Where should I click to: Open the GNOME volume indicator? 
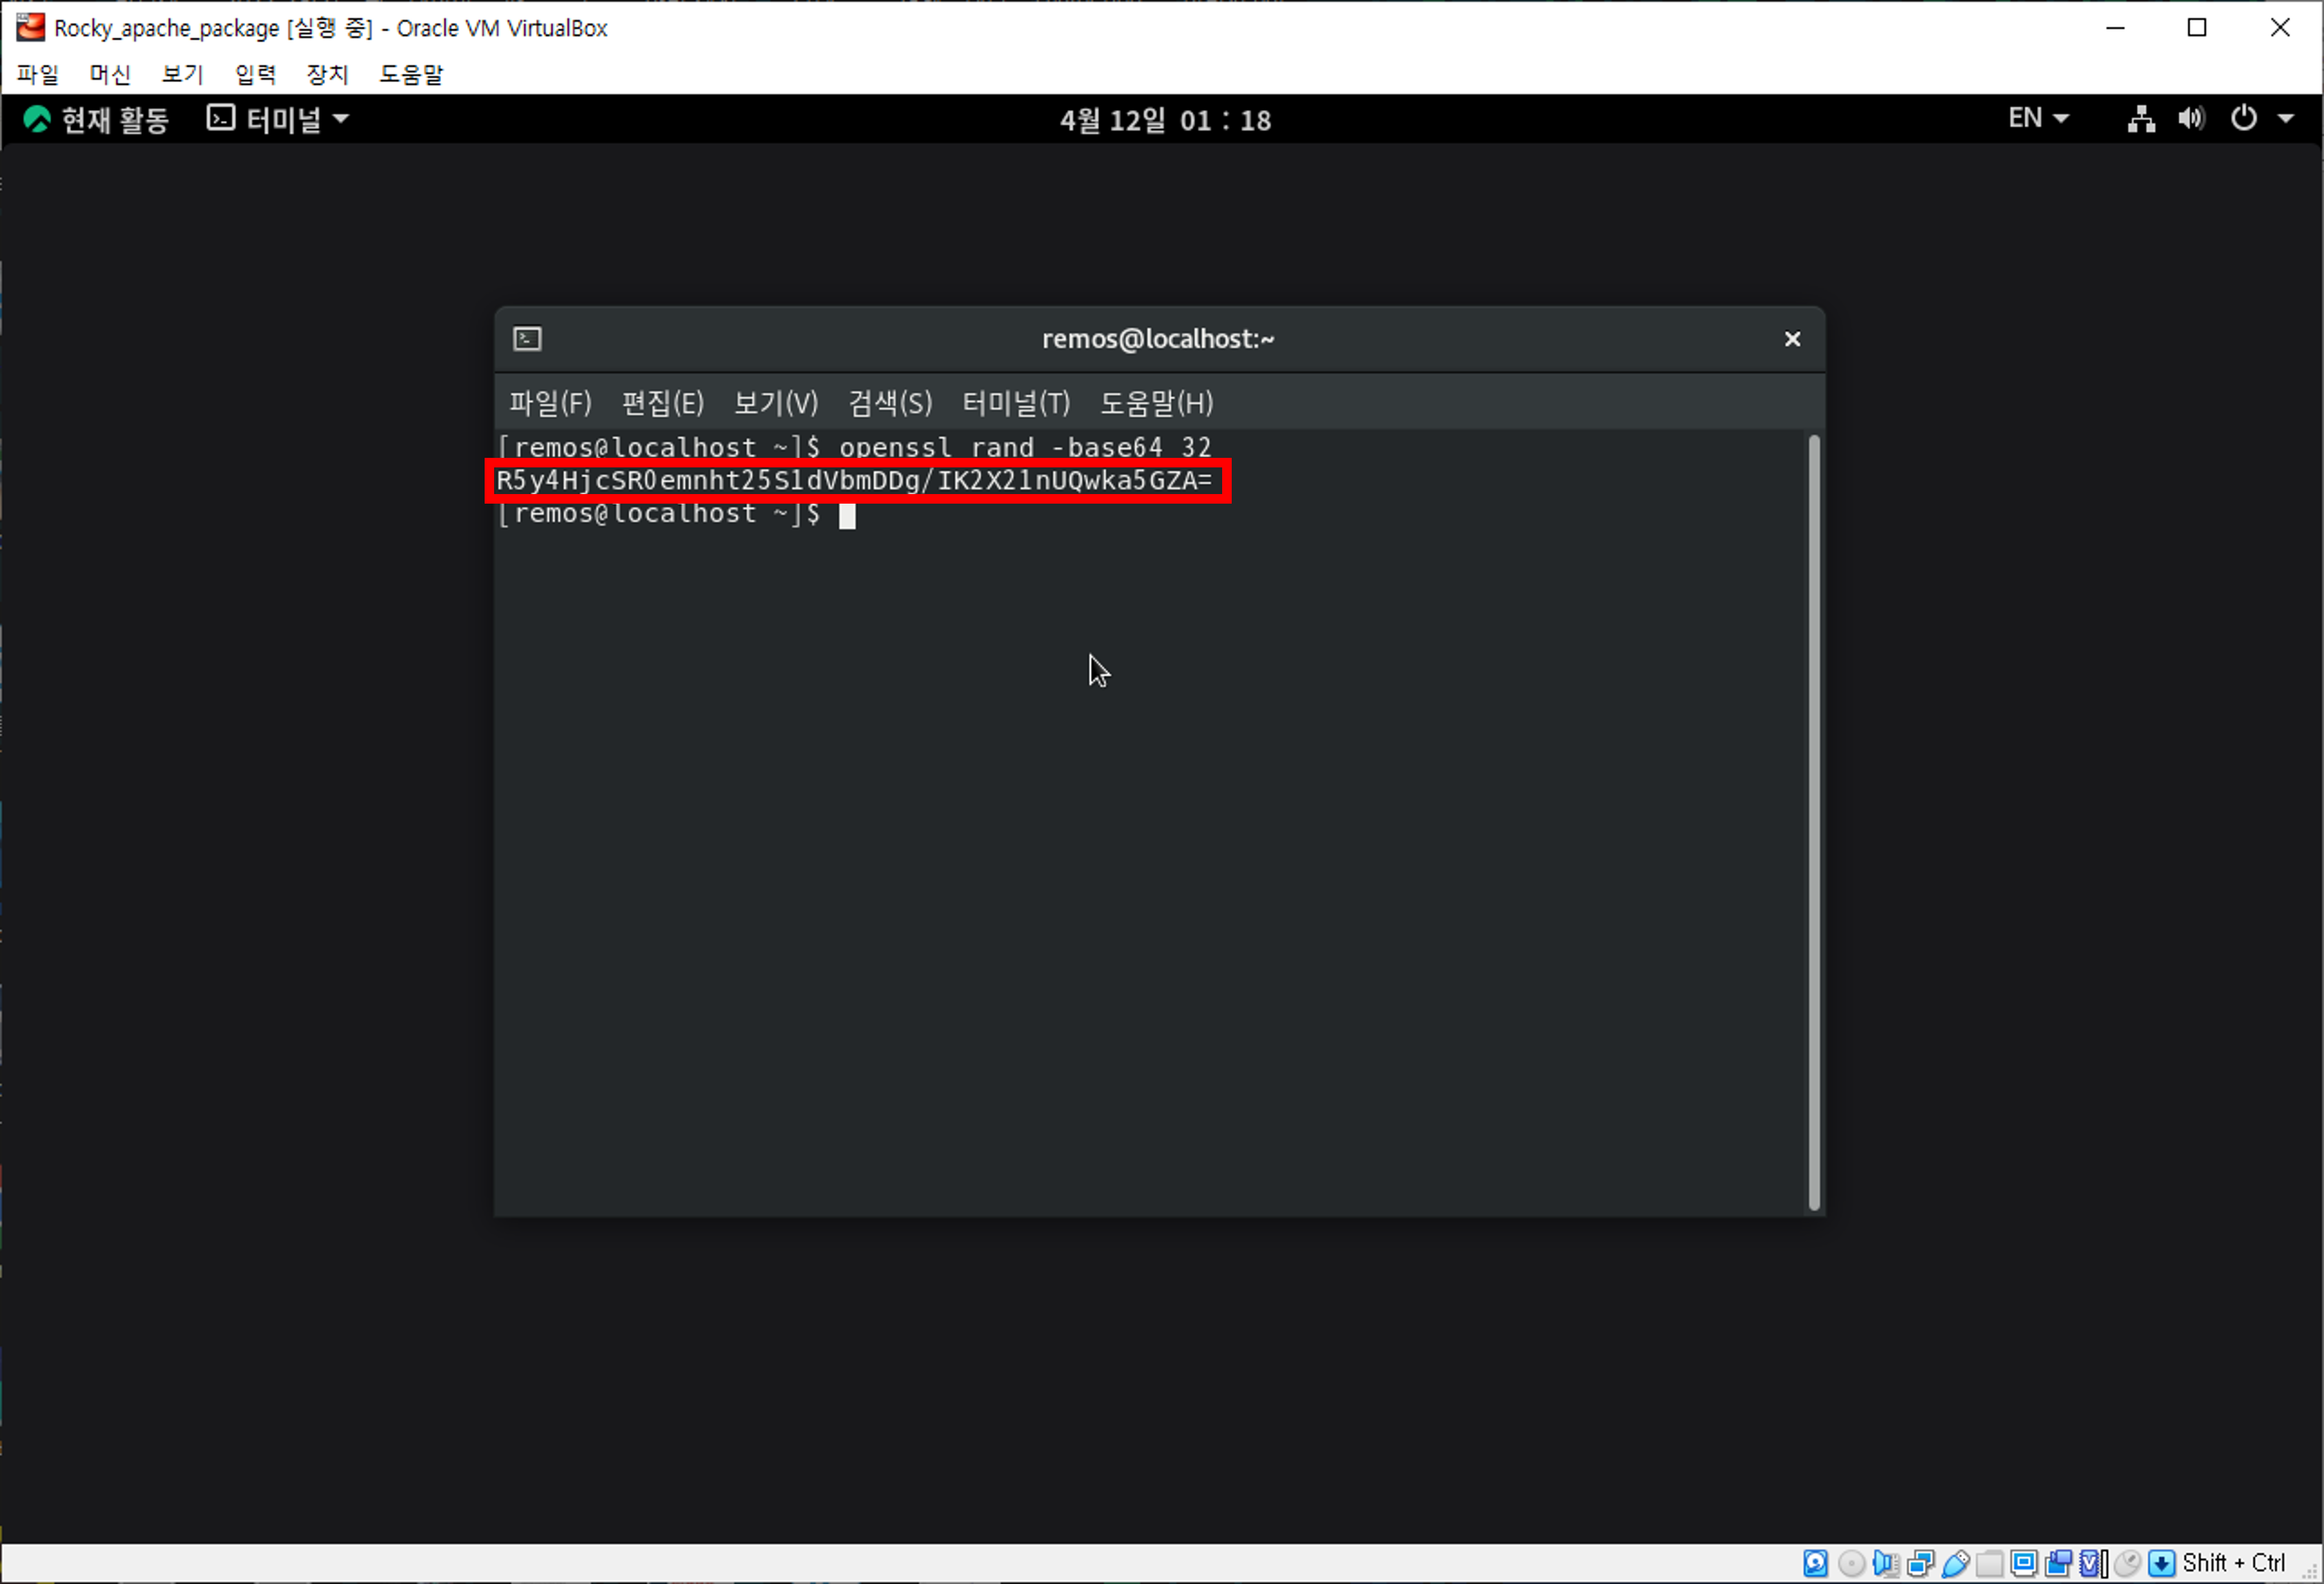point(2191,119)
